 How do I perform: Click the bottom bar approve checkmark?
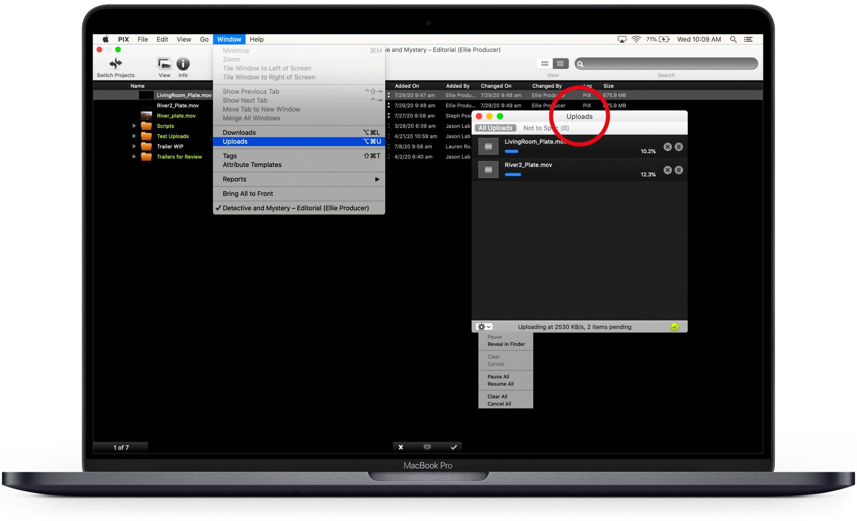pos(454,447)
